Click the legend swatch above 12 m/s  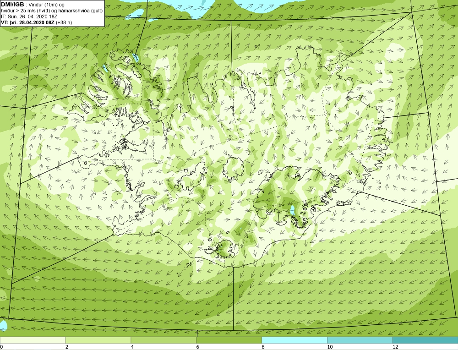tap(425, 340)
